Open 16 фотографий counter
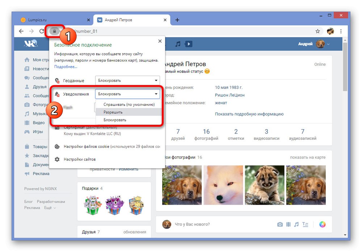Image resolution: width=362 pixels, height=252 pixels. 206,135
